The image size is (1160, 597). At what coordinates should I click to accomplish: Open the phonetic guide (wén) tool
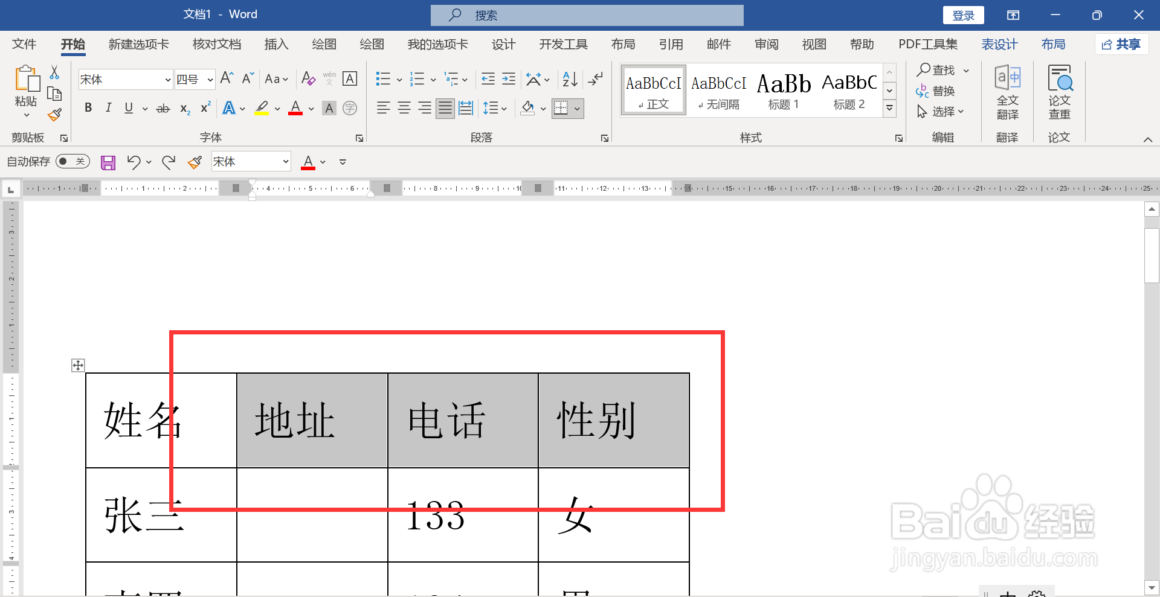(x=329, y=78)
